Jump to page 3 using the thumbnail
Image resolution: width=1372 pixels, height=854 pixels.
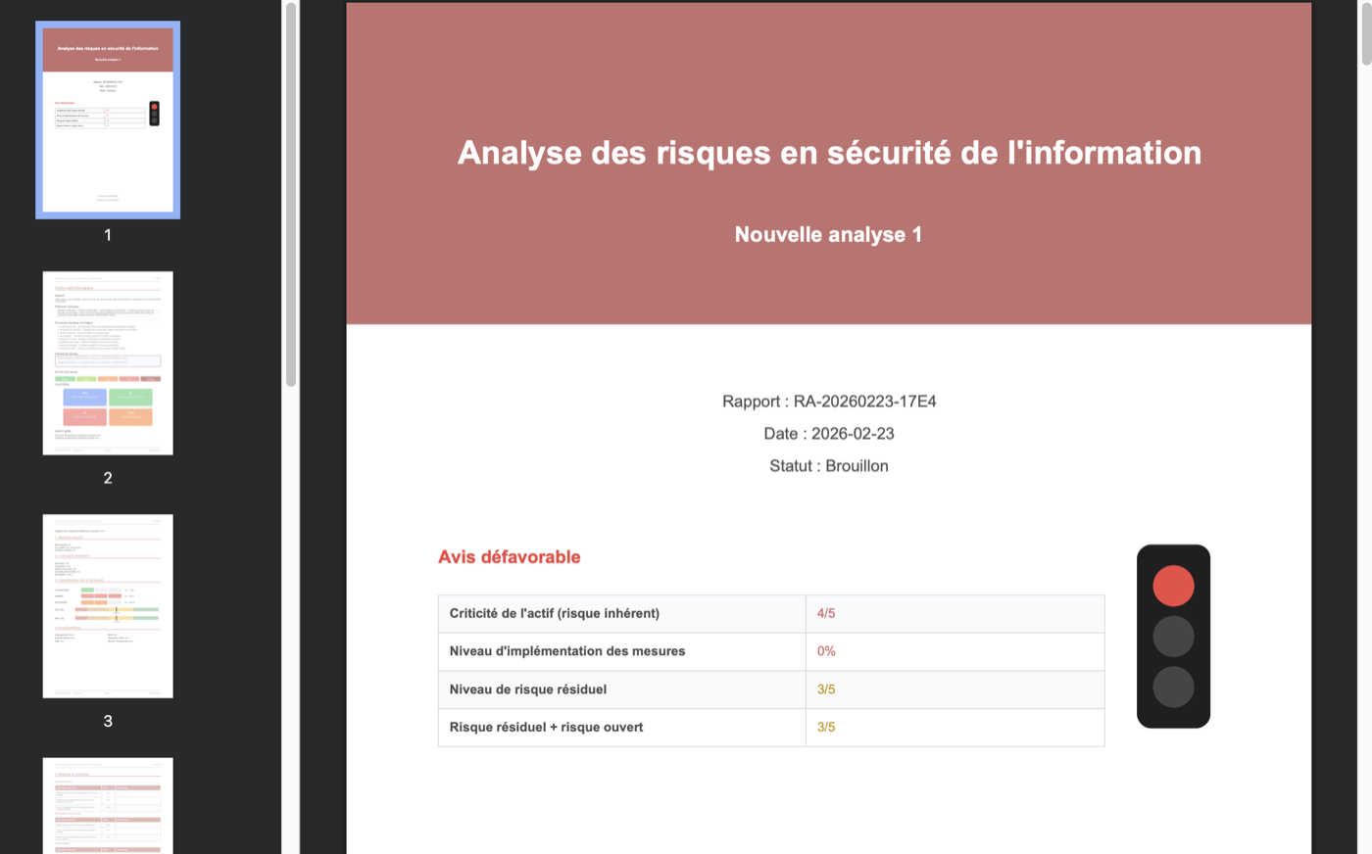pyautogui.click(x=108, y=605)
